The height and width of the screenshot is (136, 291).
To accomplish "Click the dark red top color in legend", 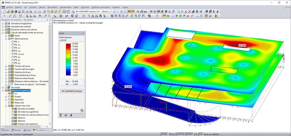I will coord(68,45).
